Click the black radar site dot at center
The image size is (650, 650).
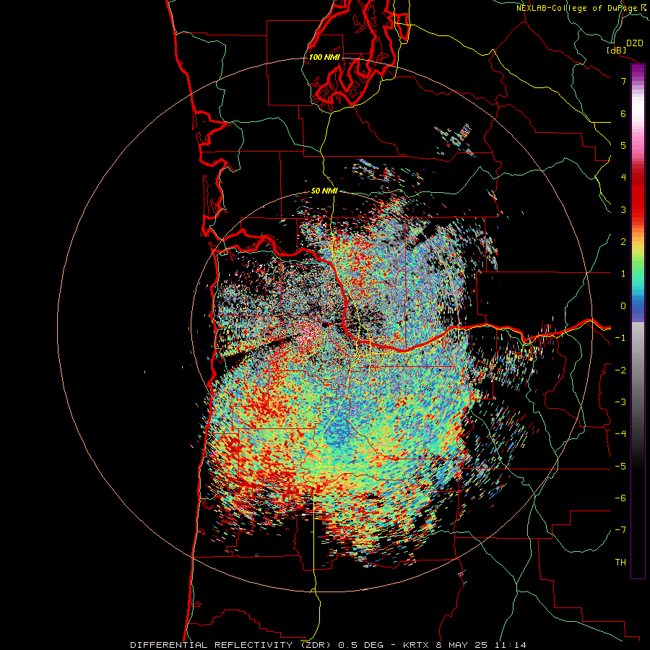pyautogui.click(x=326, y=324)
